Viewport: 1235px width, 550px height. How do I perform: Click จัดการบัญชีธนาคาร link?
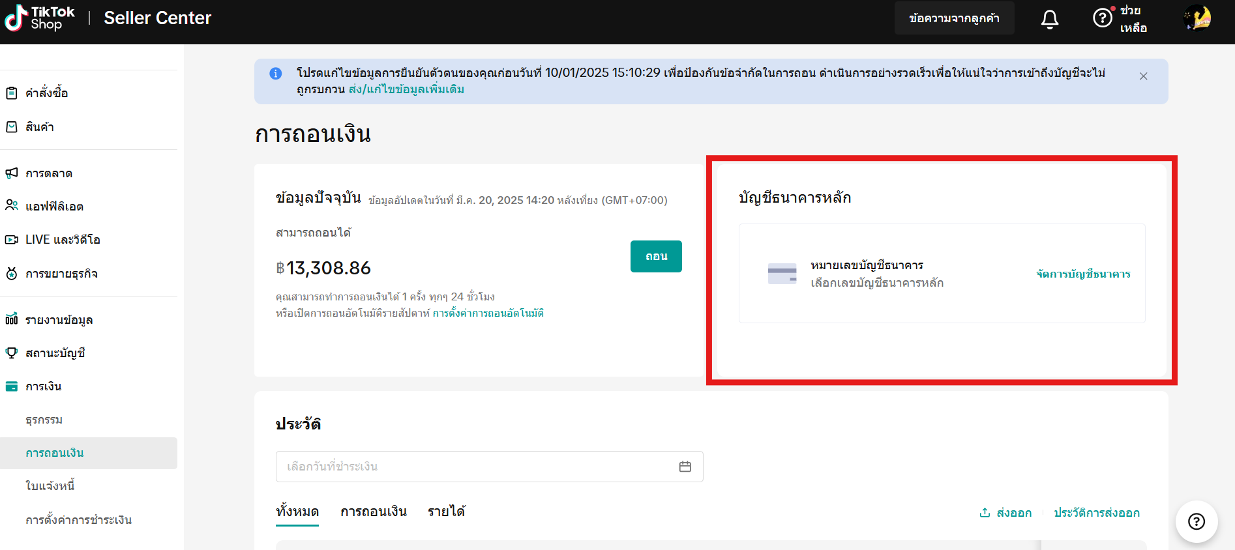(1083, 274)
